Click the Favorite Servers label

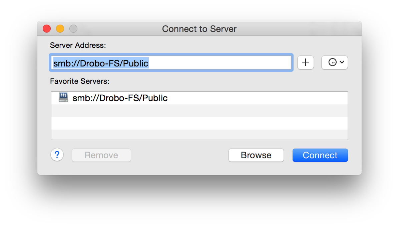point(80,81)
